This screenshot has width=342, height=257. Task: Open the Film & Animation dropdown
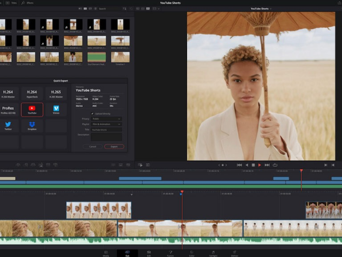coord(106,124)
